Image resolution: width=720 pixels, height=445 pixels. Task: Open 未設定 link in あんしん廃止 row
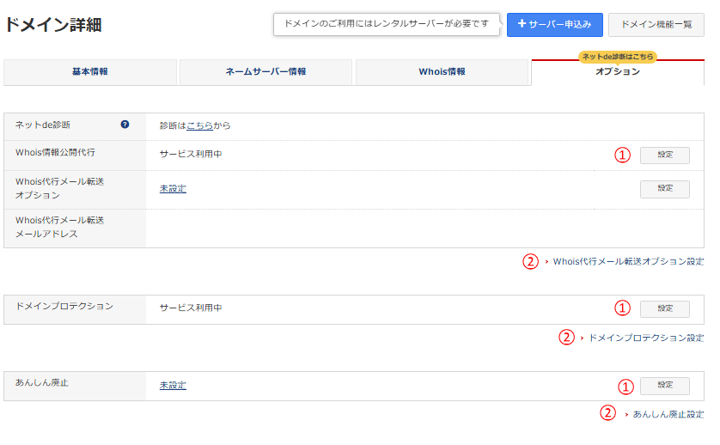click(173, 386)
